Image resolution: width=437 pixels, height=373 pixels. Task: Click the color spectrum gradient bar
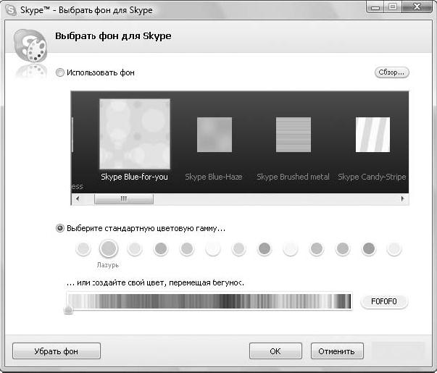coord(209,300)
